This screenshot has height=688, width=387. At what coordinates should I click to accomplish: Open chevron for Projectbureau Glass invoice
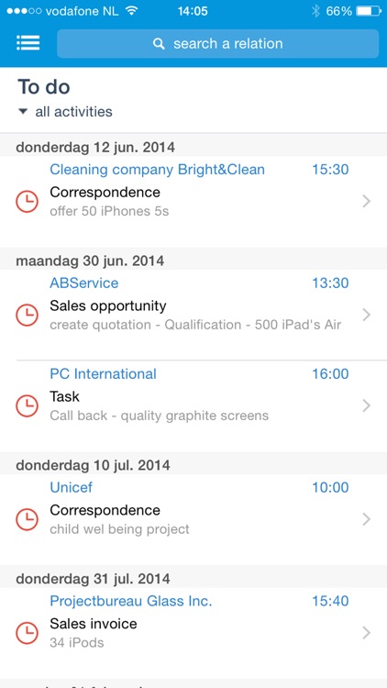click(367, 633)
